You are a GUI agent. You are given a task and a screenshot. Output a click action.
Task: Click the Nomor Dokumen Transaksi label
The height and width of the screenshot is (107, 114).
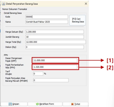15,9
